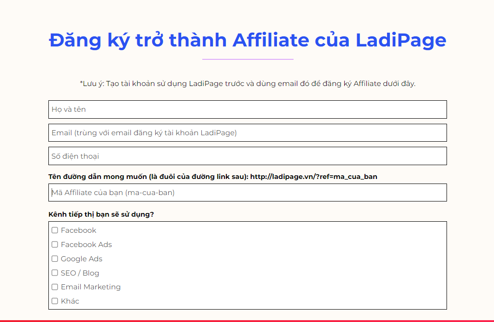Click the '*Lưu ý' note text
The image size is (494, 322).
click(247, 84)
